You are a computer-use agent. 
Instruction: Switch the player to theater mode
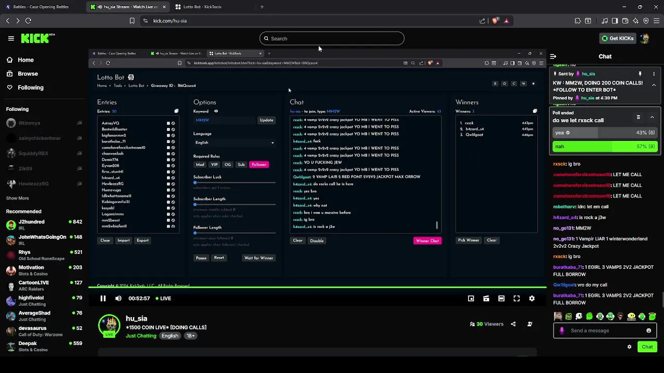click(x=501, y=298)
